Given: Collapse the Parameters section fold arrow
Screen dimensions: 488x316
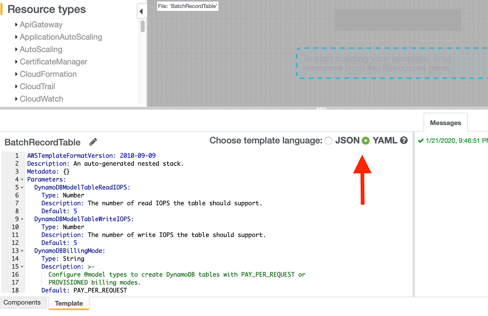Looking at the screenshot, I should tap(22, 179).
